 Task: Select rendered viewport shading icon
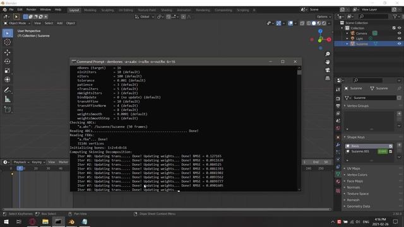coord(324,23)
